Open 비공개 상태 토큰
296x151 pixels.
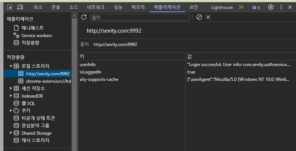(x=38, y=118)
